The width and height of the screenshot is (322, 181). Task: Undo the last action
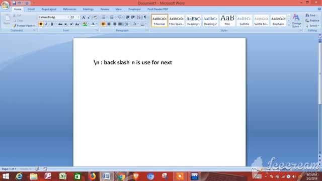(20, 3)
